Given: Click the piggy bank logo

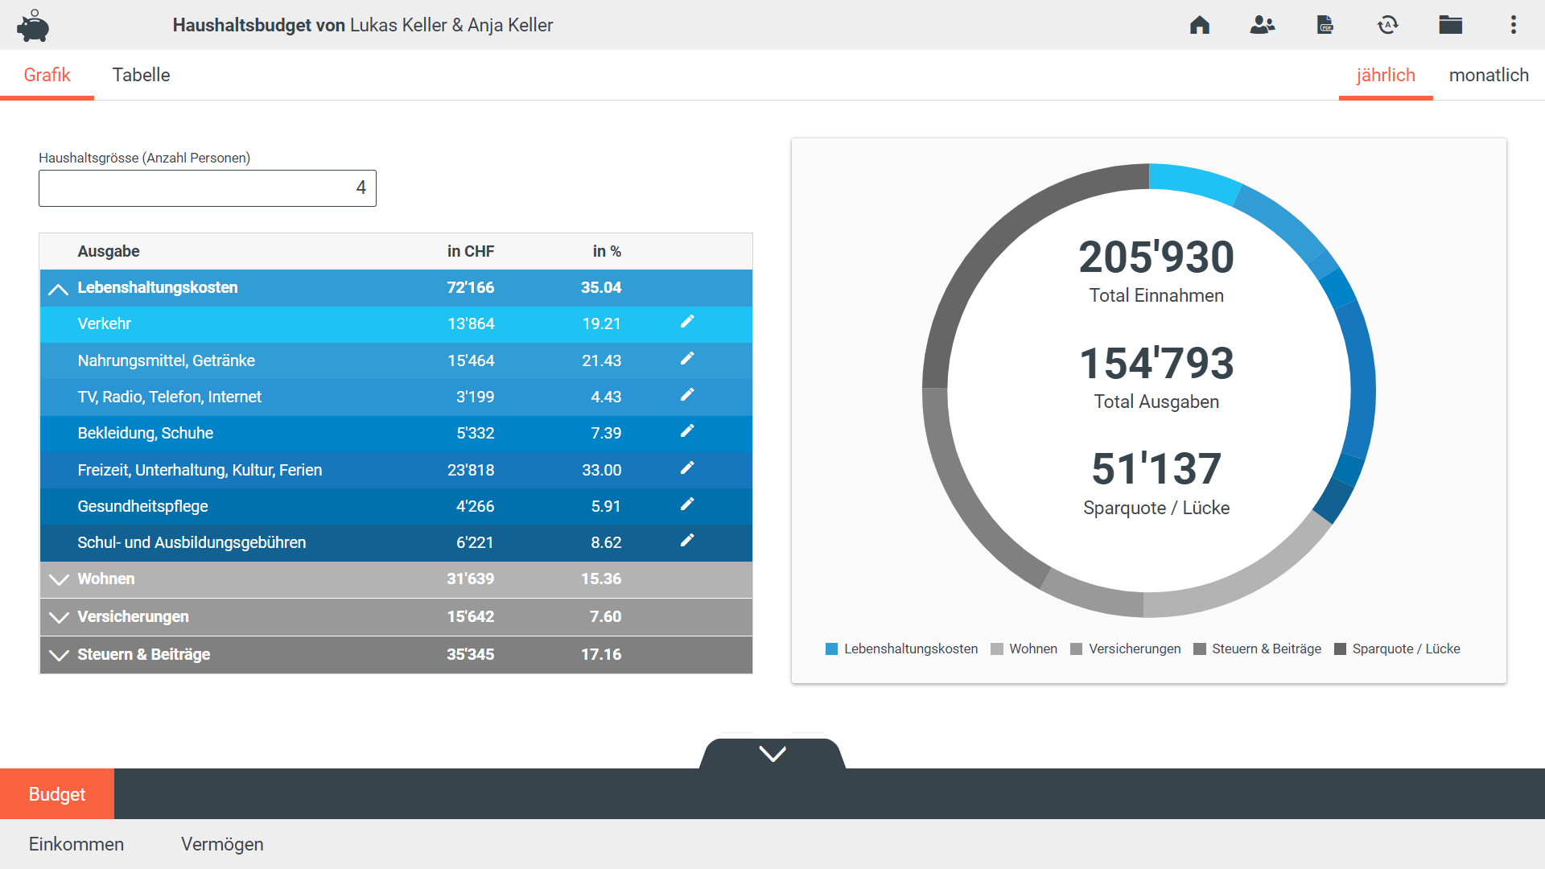Looking at the screenshot, I should [x=33, y=26].
